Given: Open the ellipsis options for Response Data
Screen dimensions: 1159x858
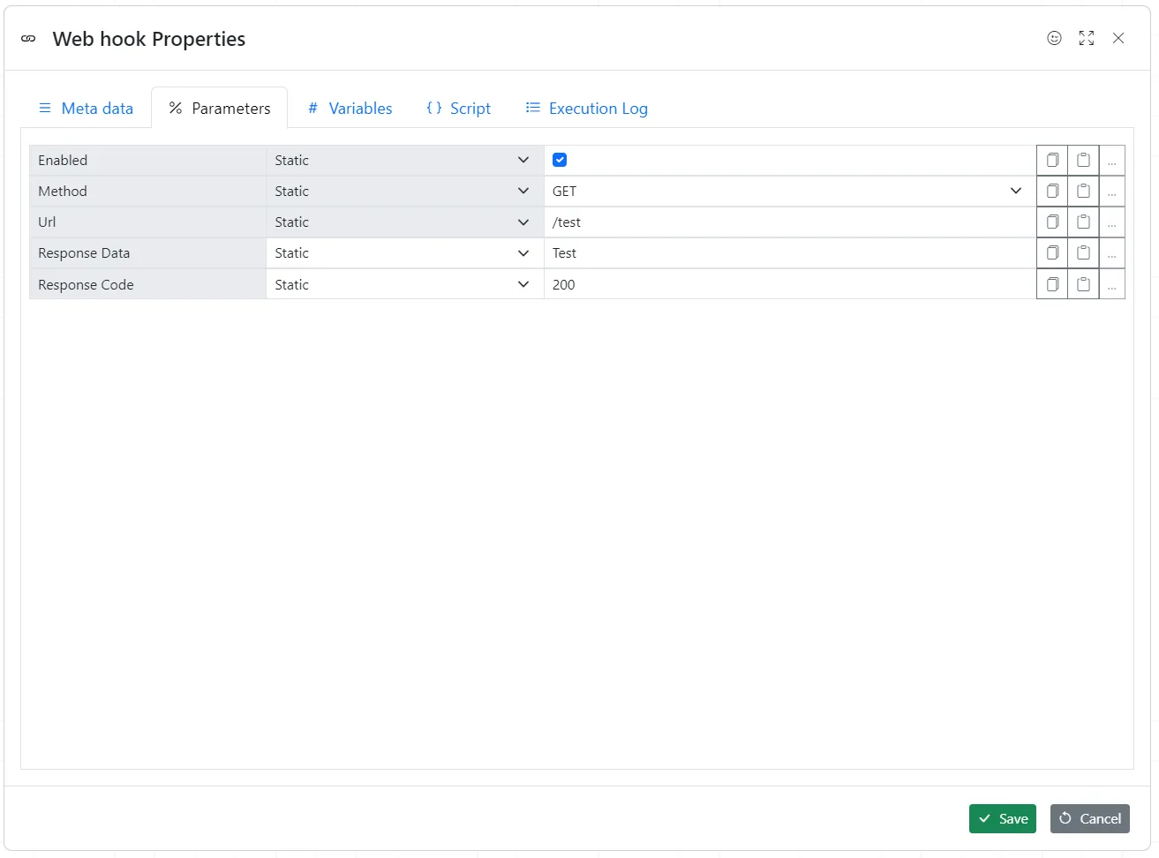Looking at the screenshot, I should tap(1111, 252).
